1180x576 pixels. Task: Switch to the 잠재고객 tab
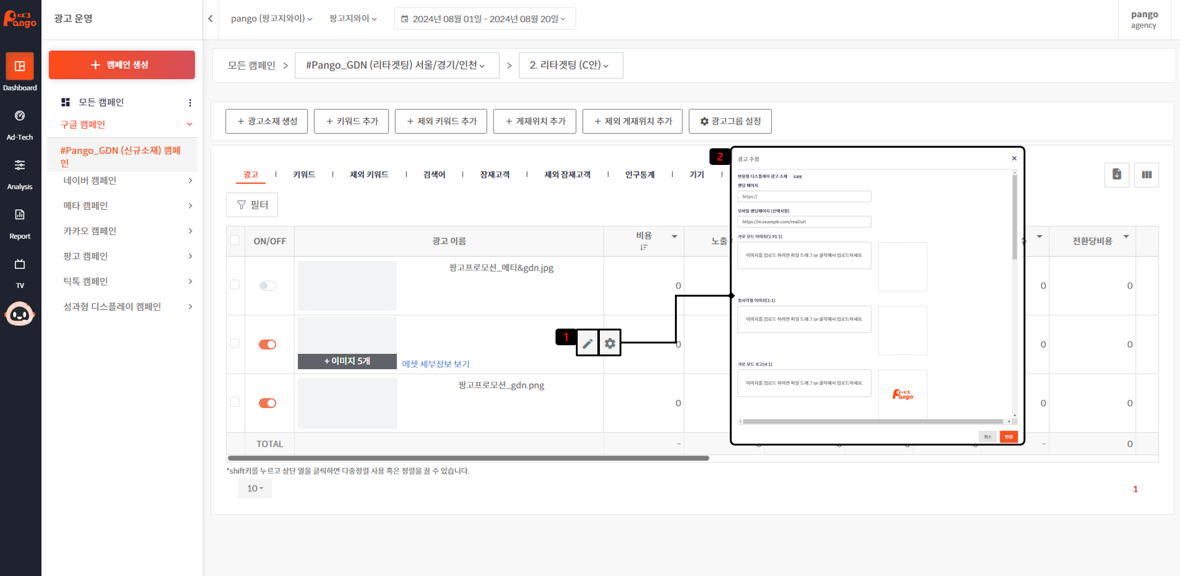(495, 175)
